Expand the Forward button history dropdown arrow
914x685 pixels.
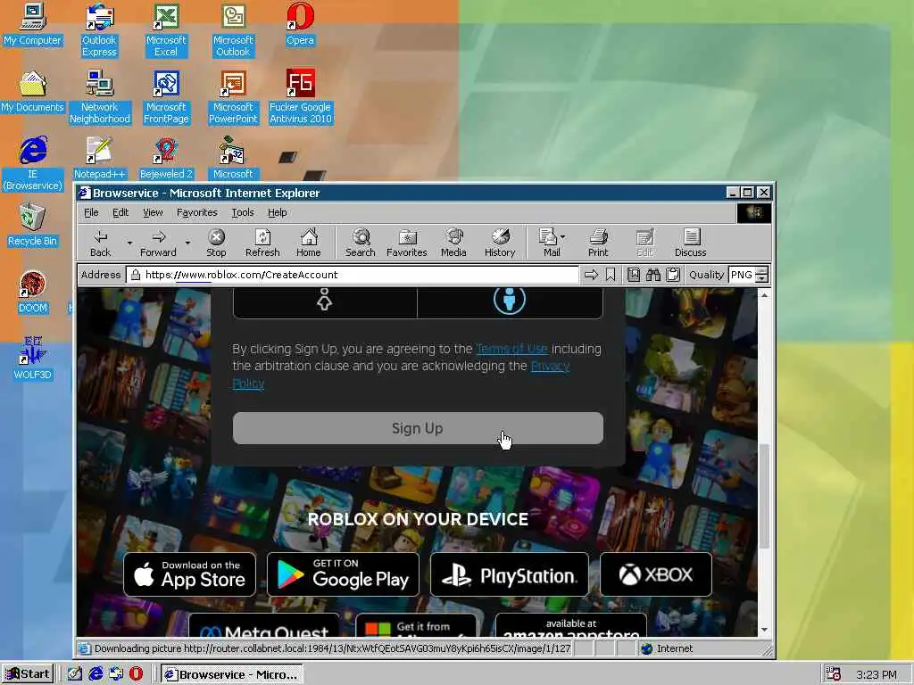[x=187, y=243]
